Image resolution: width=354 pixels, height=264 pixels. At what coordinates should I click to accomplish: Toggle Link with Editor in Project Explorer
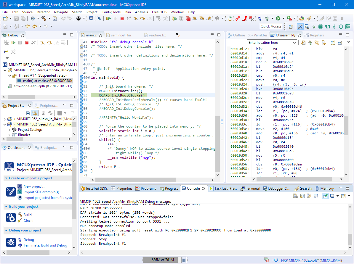coord(35,113)
